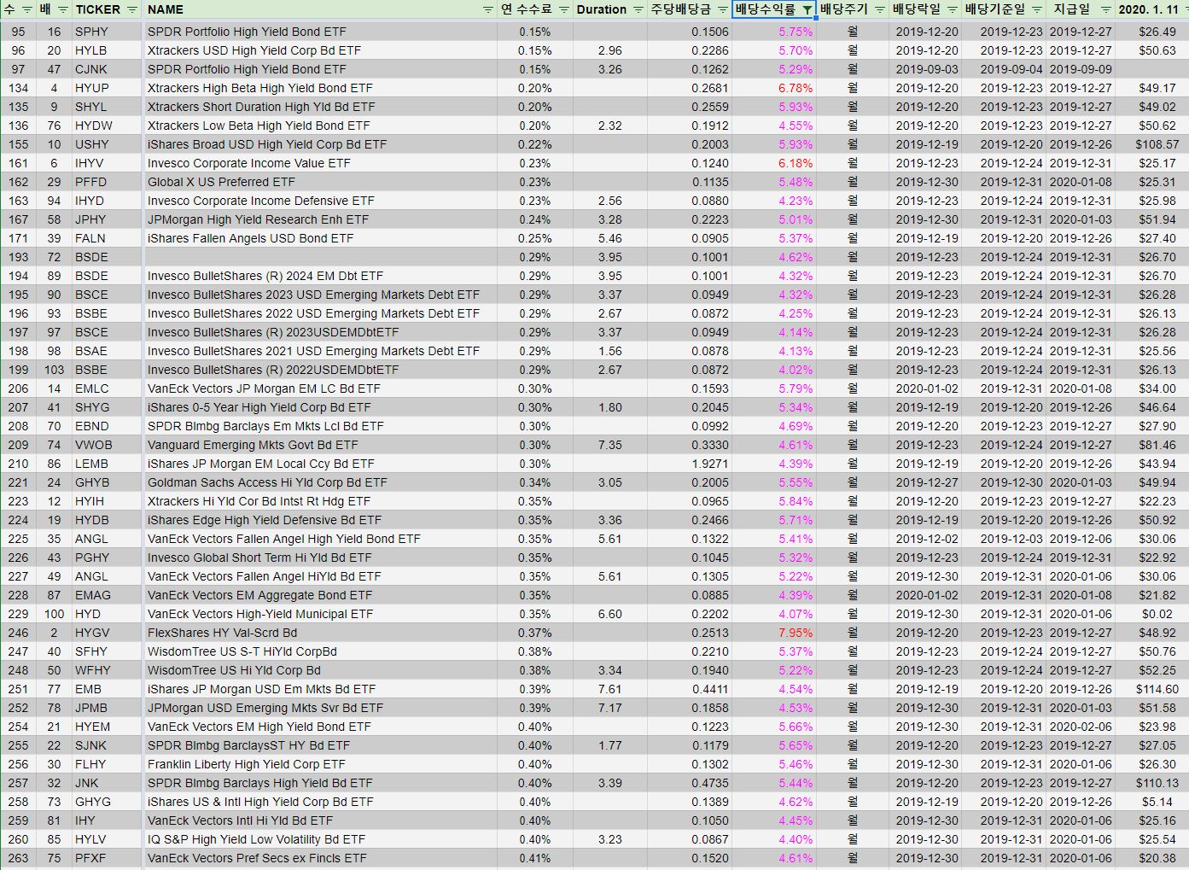Screen dimensions: 1189x870
Task: Click name cell Xtrackers High Beta High Yield Bond ETF
Action: [319, 88]
